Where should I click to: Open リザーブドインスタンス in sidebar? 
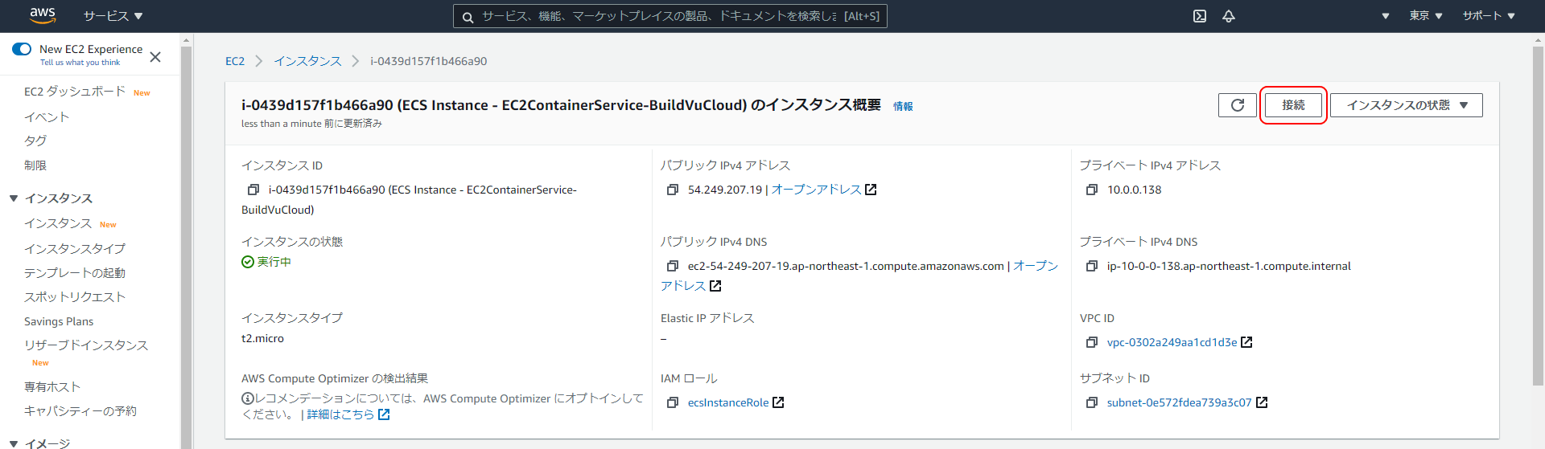86,345
